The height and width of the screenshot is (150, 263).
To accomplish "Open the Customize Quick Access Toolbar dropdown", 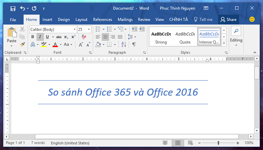I will 44,8.
